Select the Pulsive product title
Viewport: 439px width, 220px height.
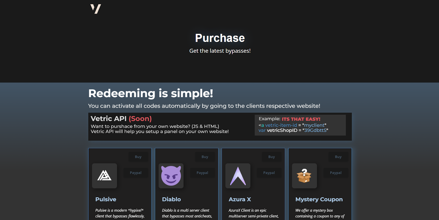pyautogui.click(x=106, y=199)
